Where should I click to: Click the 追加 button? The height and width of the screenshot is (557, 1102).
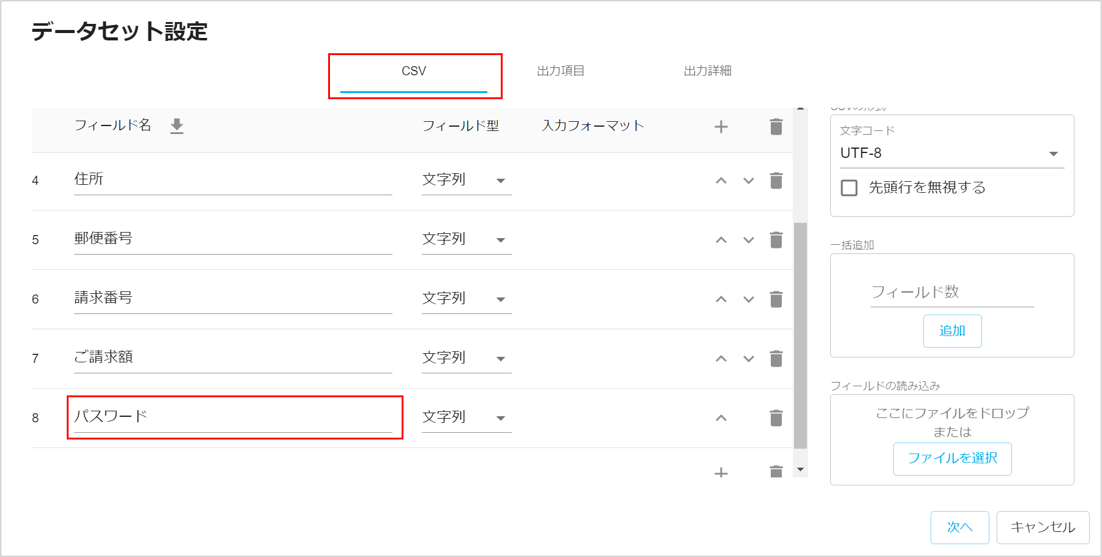[952, 331]
